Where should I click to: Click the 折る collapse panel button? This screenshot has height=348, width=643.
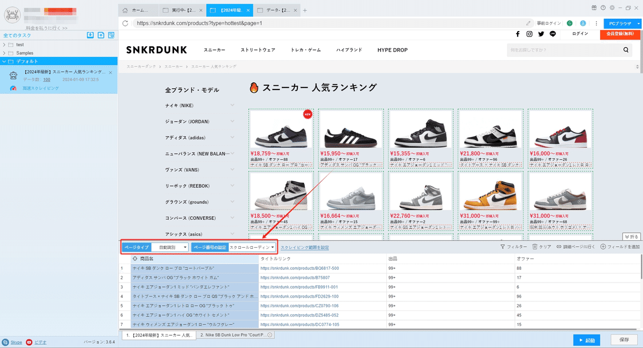tap(632, 236)
